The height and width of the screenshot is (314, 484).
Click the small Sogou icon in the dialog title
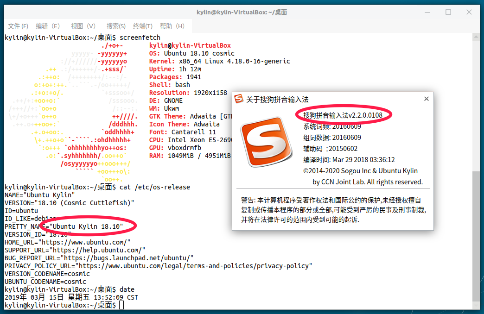point(239,99)
